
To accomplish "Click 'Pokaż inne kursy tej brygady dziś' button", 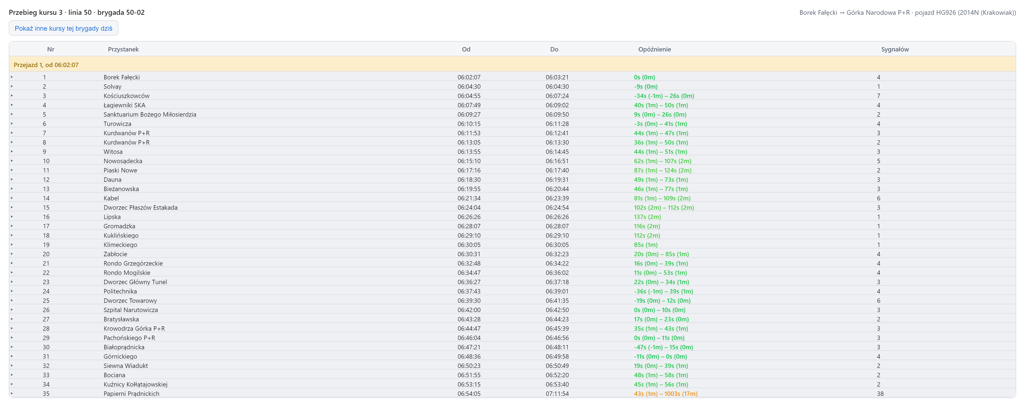I will [x=64, y=28].
